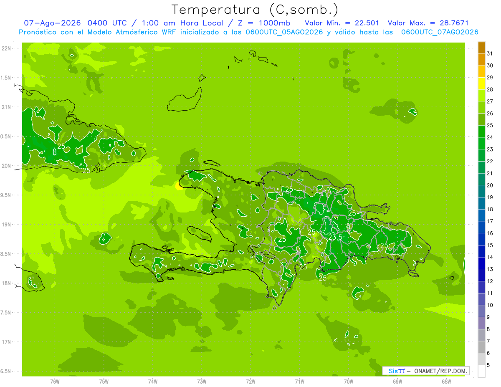Click the '22' colorbar label
501x387 pixels.
[x=490, y=162]
